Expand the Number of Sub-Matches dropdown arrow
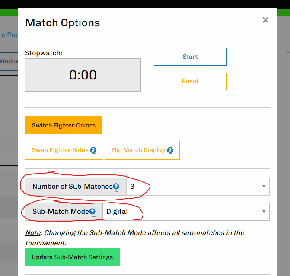 [x=264, y=187]
